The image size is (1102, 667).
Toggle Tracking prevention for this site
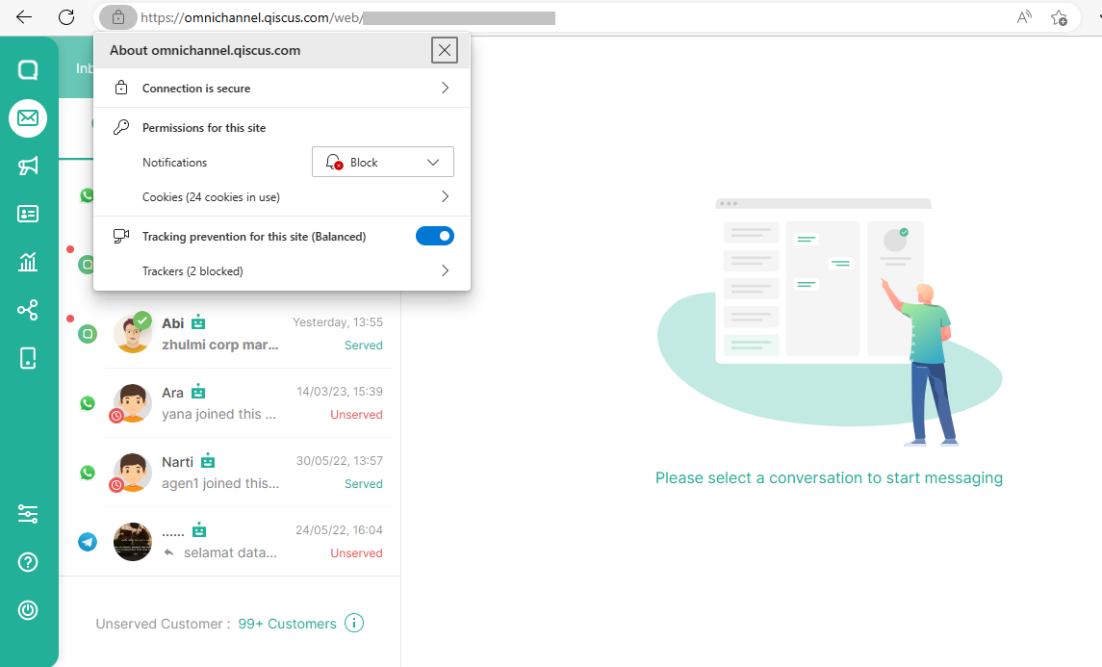pyautogui.click(x=434, y=236)
